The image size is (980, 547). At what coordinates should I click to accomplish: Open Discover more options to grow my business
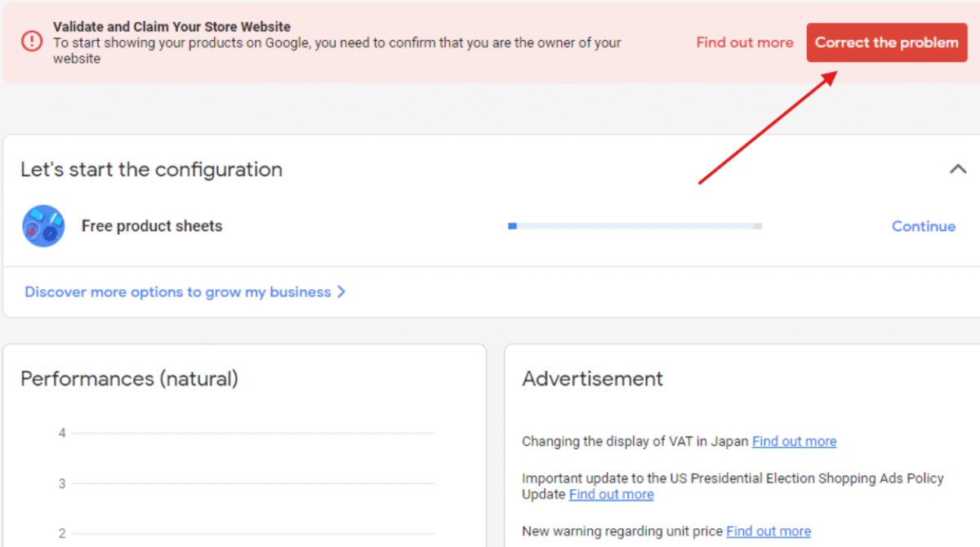pyautogui.click(x=177, y=292)
